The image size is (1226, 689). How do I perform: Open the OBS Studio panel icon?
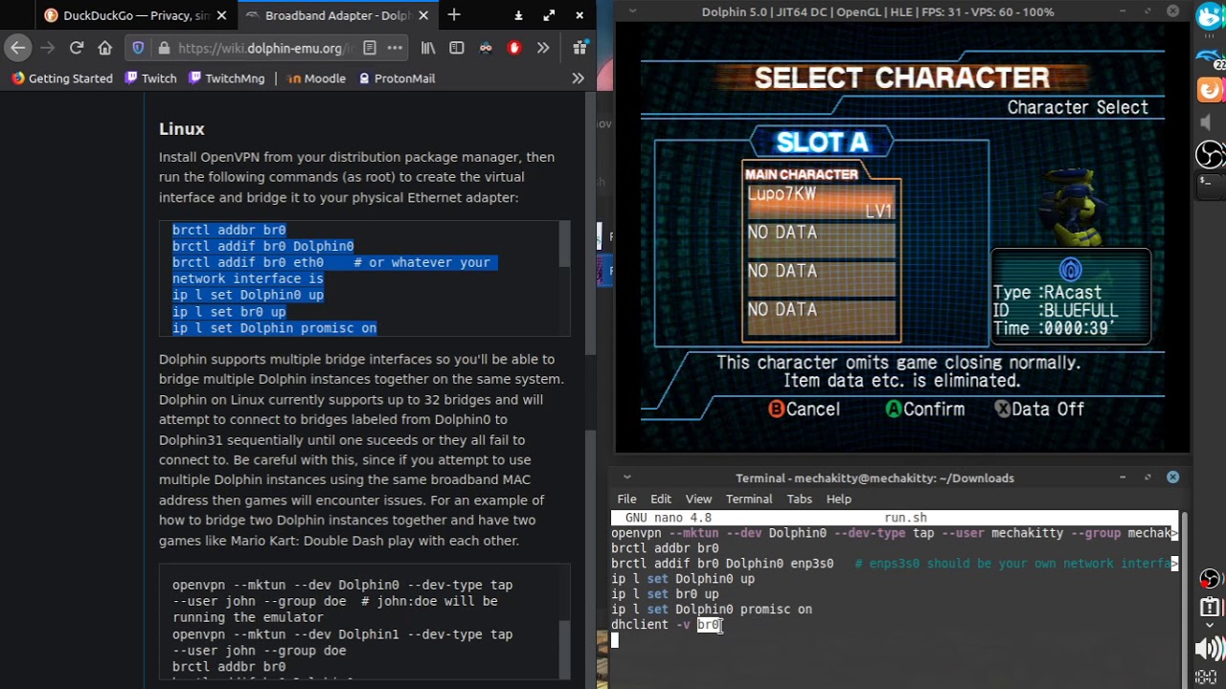1211,154
